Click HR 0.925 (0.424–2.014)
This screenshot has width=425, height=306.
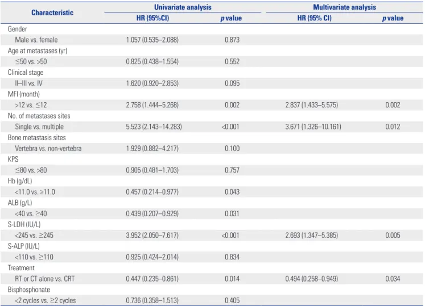click(x=152, y=257)
